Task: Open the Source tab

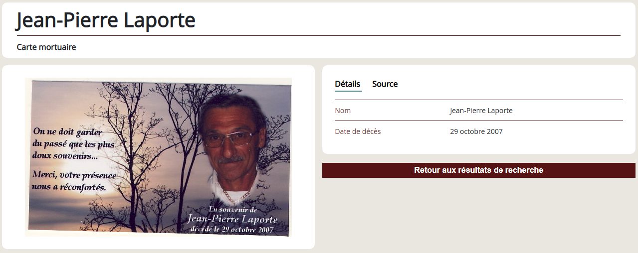Action: click(x=385, y=84)
